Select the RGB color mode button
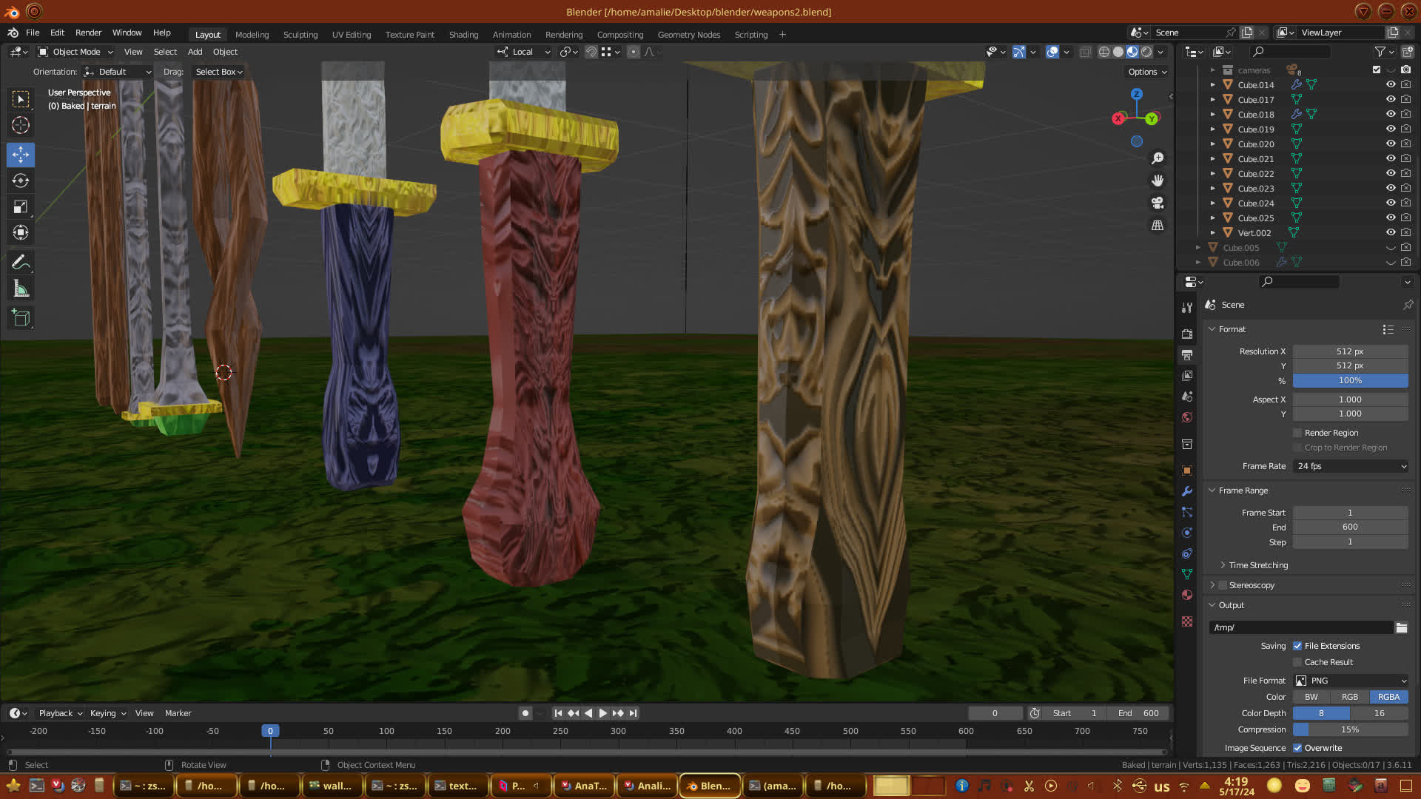 click(1350, 697)
